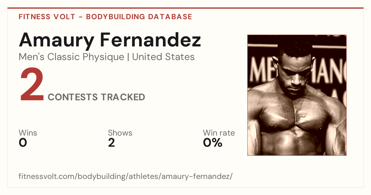Select the Amaury Fernandez name heading

pos(110,40)
